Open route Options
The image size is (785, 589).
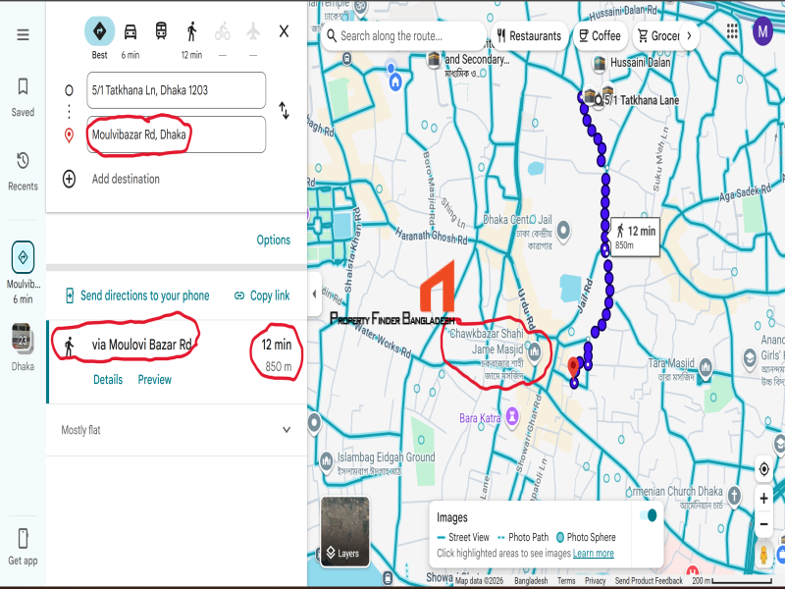tap(274, 240)
